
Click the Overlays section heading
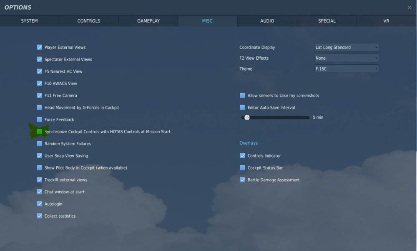[249, 143]
